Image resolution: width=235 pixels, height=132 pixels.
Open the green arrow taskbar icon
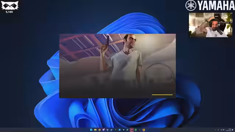127,130
